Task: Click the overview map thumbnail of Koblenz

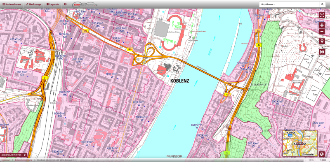Action: click(x=300, y=143)
